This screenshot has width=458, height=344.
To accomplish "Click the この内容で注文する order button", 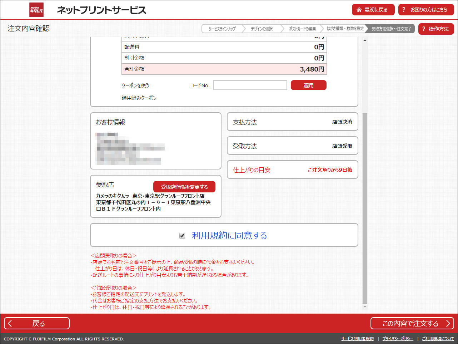I will [413, 323].
